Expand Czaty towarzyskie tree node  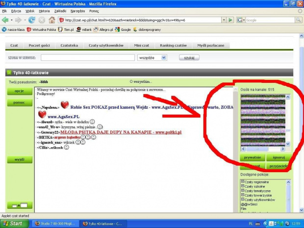click(243, 195)
